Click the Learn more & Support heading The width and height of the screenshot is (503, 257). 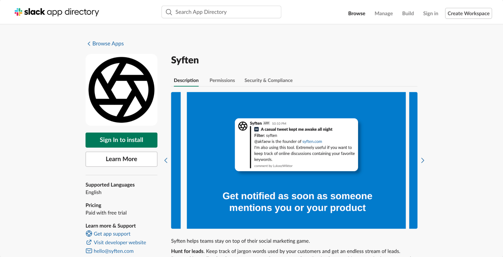click(x=110, y=226)
